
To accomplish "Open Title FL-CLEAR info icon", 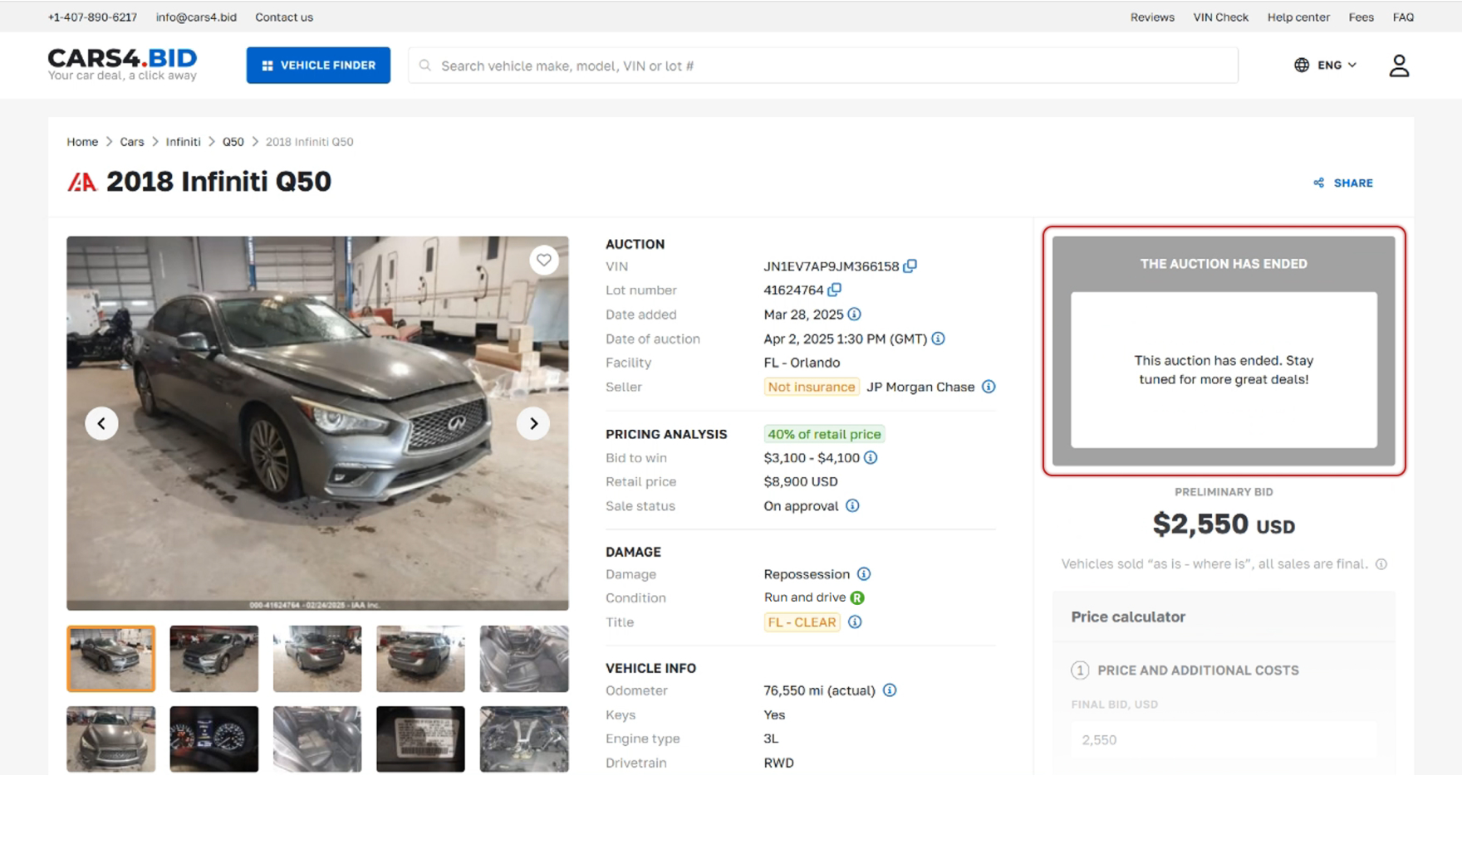I will tap(855, 622).
